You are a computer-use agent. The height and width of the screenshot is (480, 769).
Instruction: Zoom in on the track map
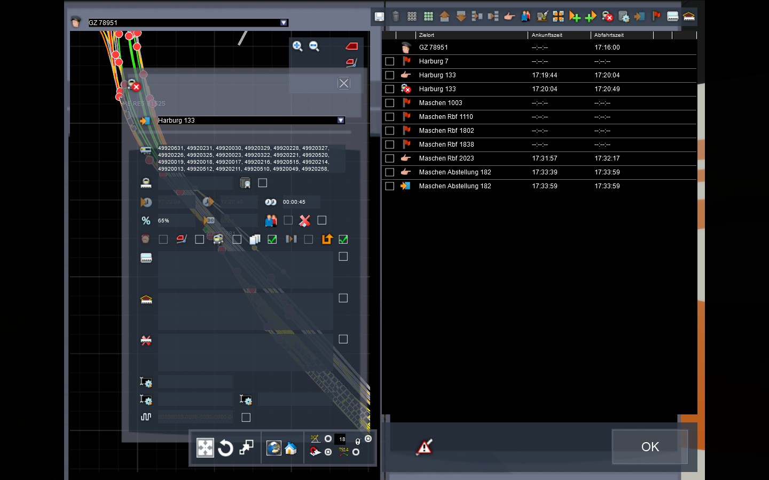297,46
